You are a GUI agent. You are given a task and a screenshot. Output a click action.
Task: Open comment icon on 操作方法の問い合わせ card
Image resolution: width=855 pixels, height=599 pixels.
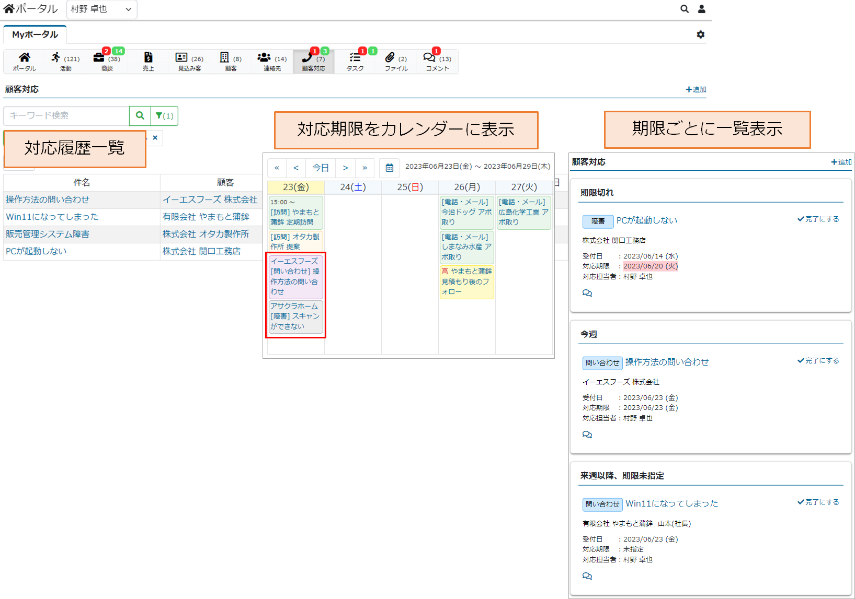tap(587, 434)
